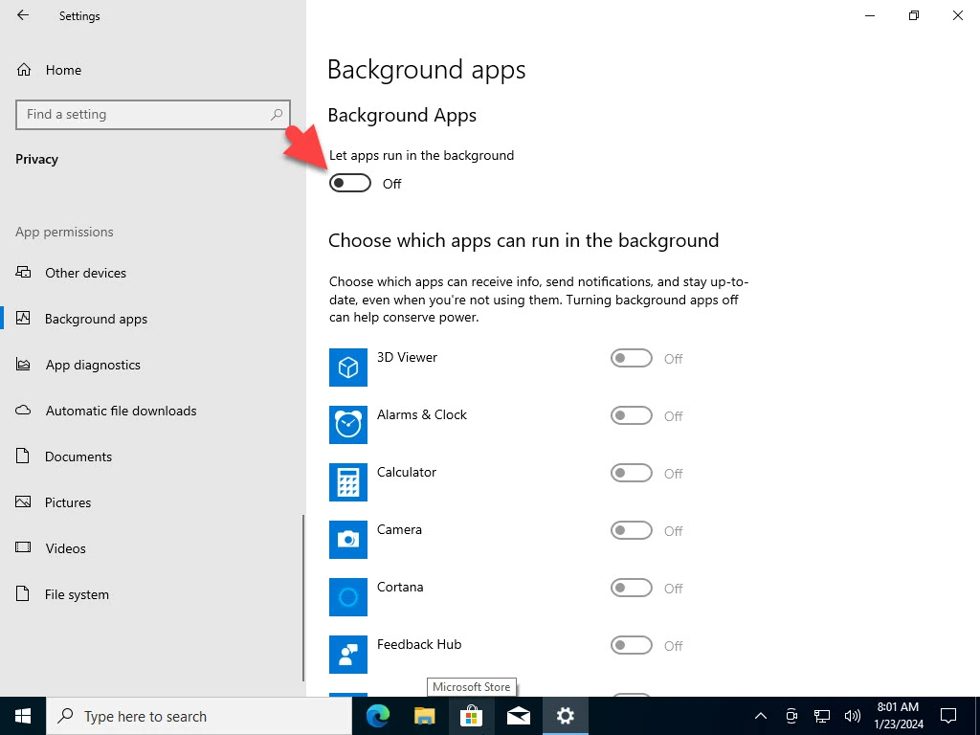Screen dimensions: 980x735
Task: Click the Home house icon
Action: [x=24, y=69]
